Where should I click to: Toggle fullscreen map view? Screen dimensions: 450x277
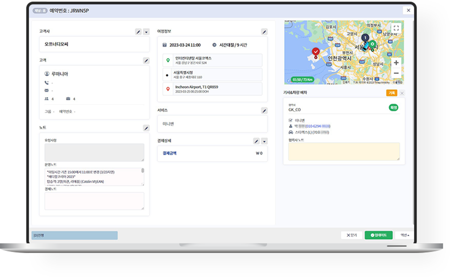396,28
